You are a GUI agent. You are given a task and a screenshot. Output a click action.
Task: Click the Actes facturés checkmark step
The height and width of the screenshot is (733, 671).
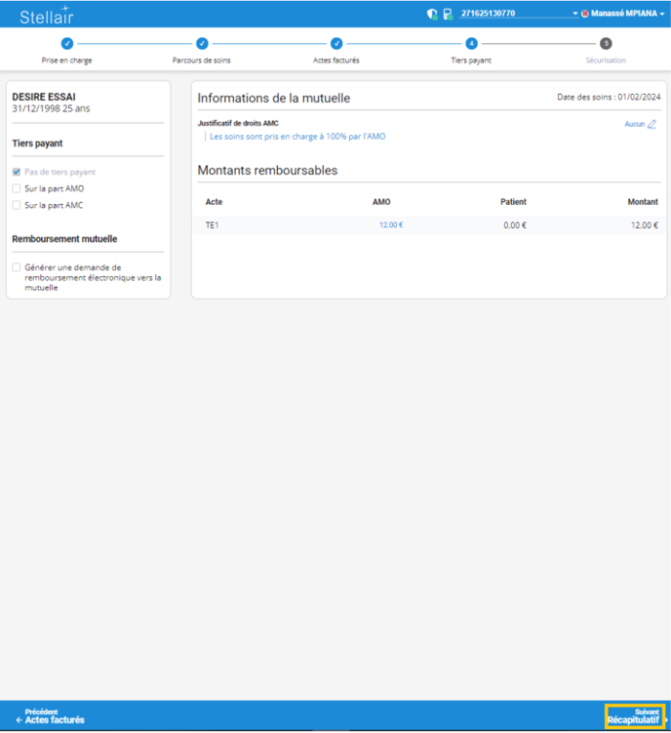336,44
